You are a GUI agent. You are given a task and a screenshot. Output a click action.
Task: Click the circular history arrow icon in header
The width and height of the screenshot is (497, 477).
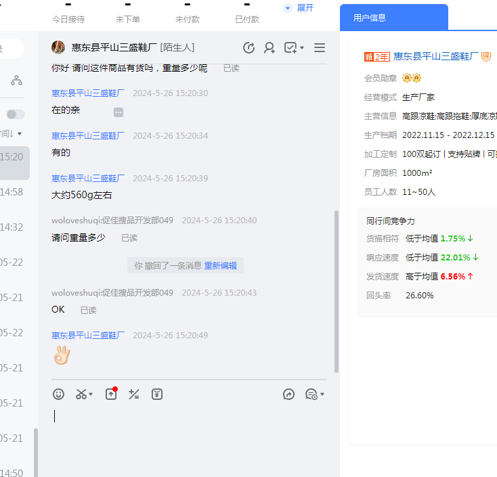[x=248, y=47]
